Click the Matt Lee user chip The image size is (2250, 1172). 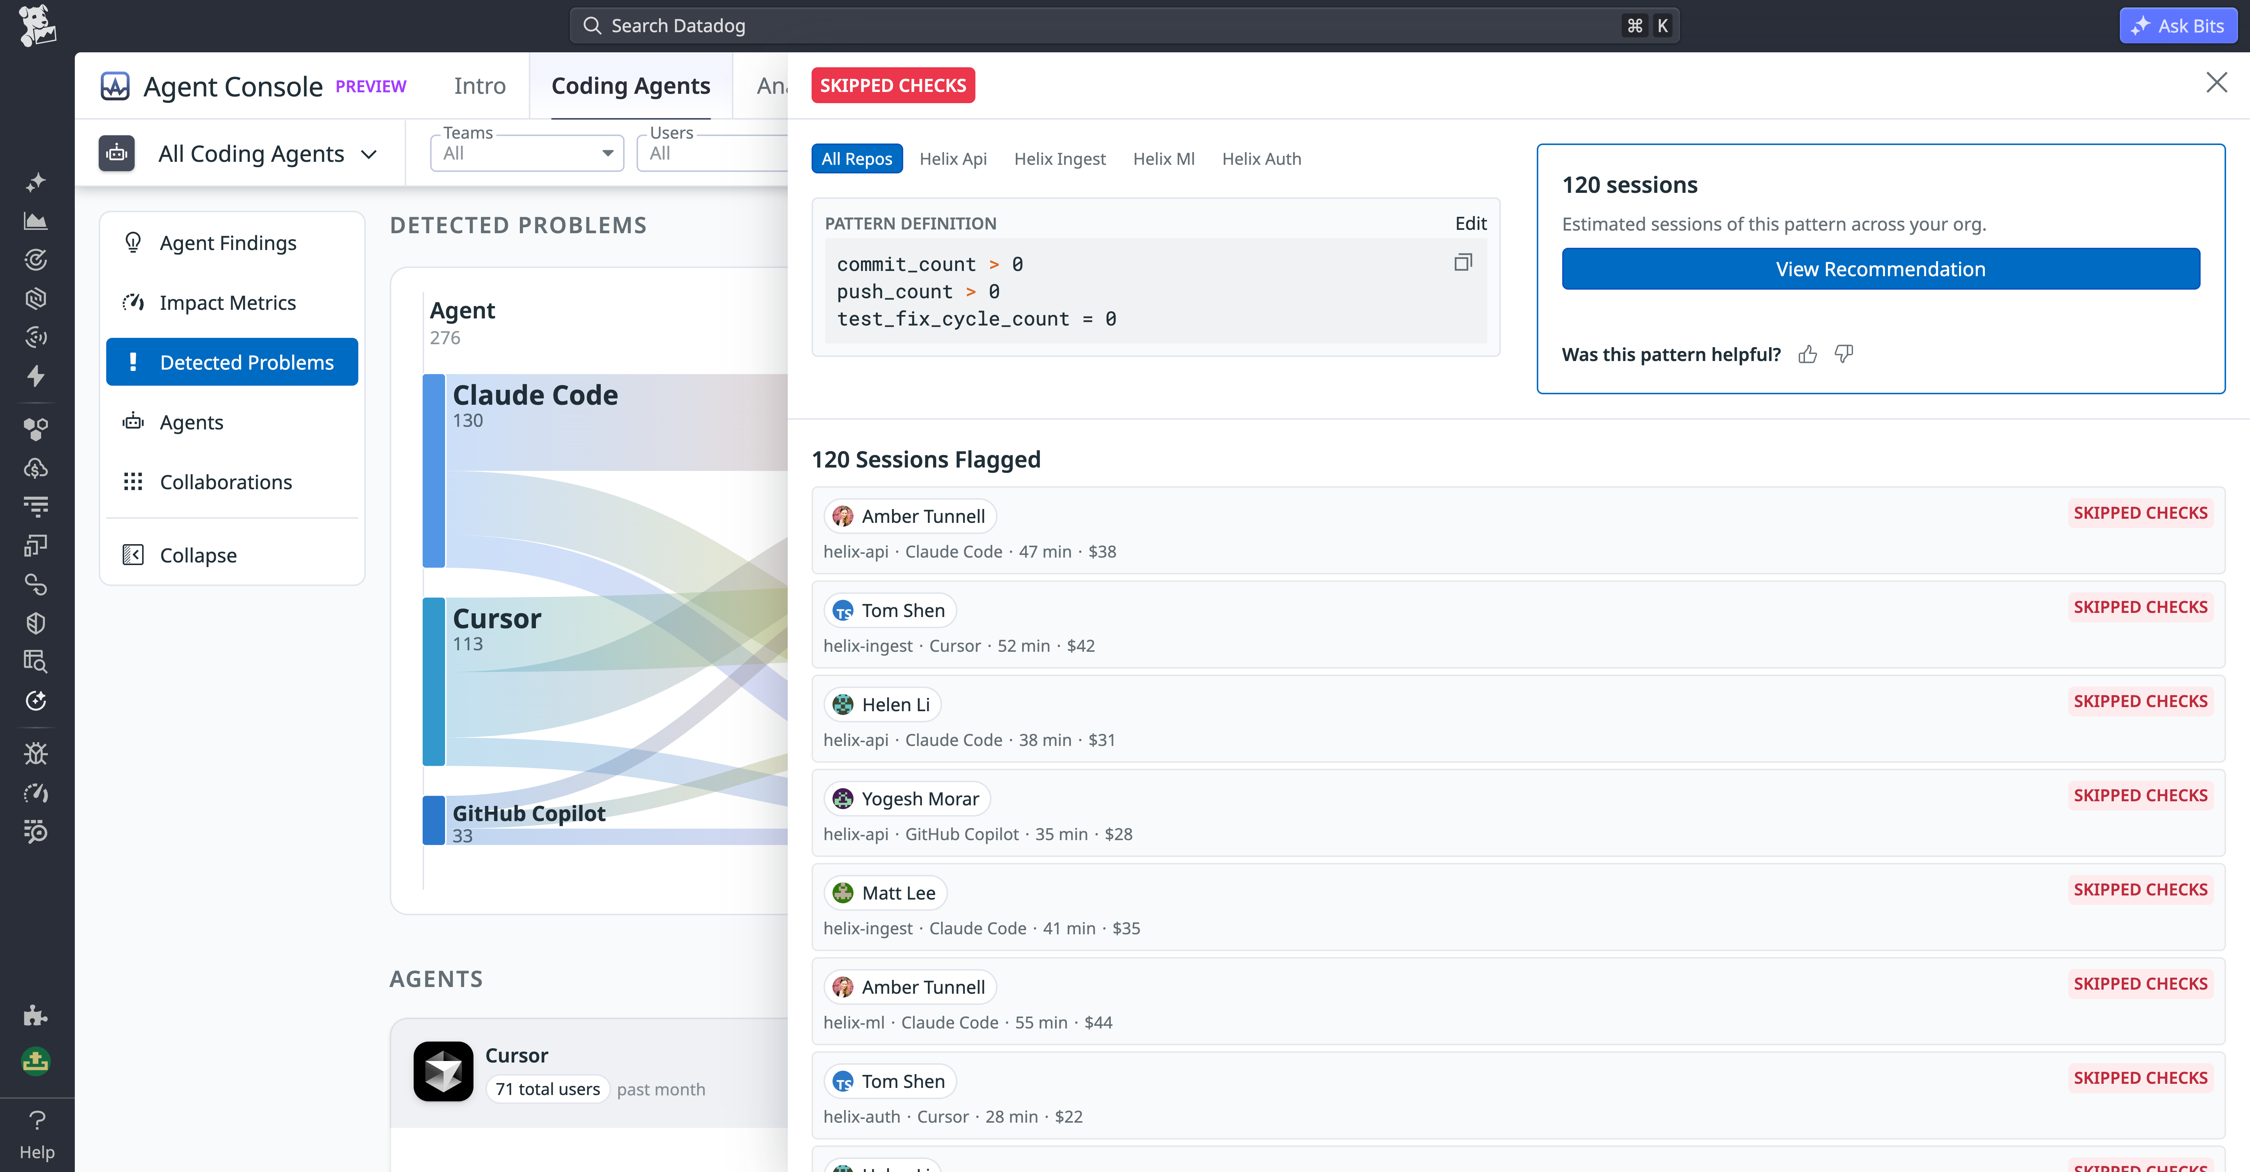pyautogui.click(x=885, y=894)
